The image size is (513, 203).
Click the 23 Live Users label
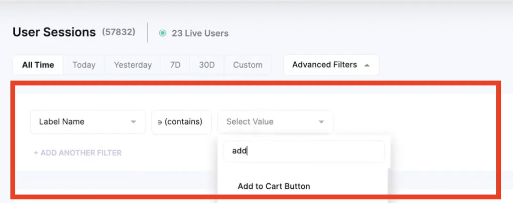200,33
